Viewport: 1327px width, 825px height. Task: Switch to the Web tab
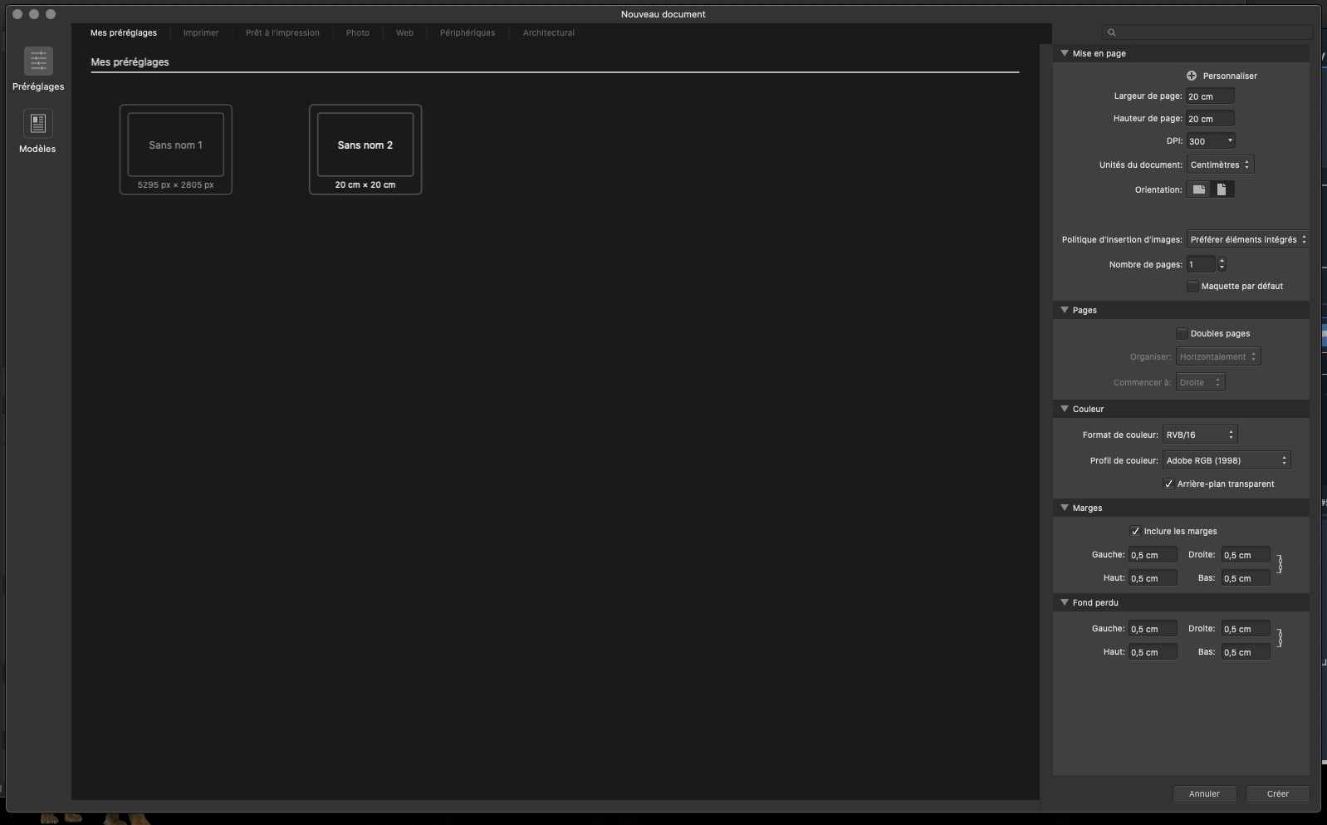click(x=404, y=33)
